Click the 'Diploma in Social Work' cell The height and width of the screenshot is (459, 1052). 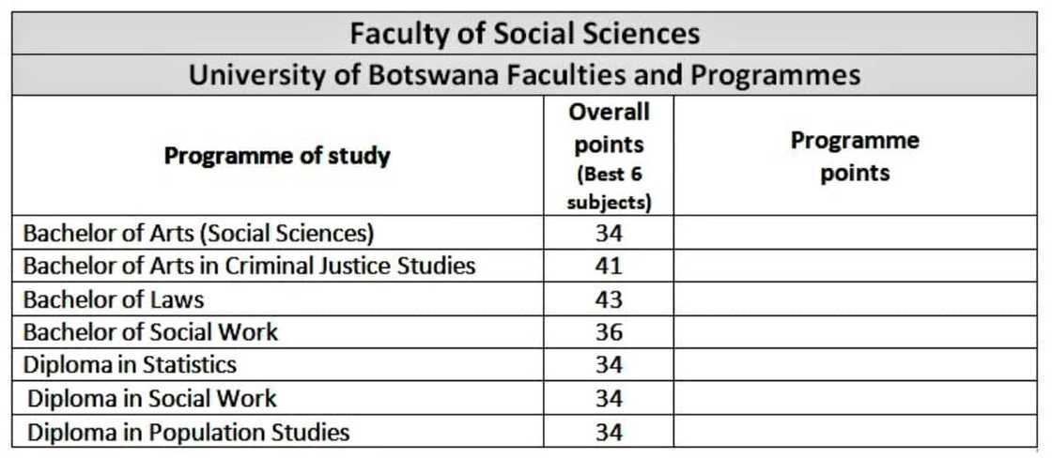pos(151,398)
